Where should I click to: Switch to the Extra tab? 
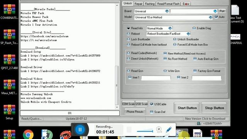[x=186, y=4]
